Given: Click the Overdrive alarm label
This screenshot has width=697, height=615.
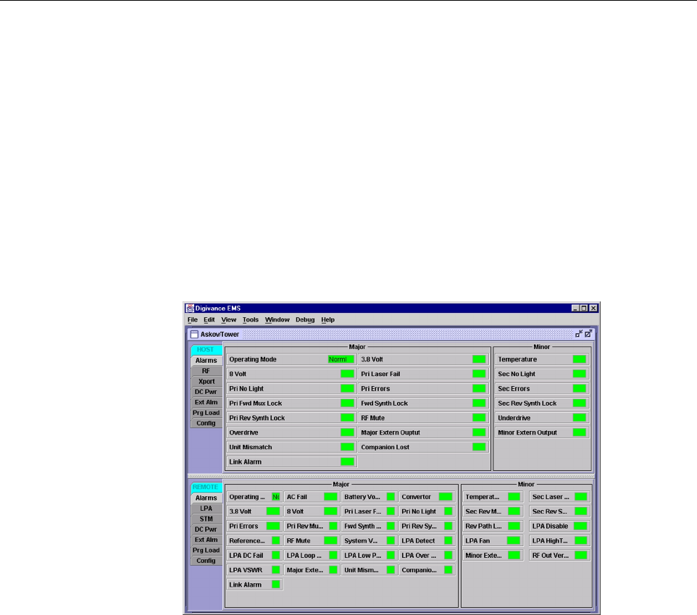Looking at the screenshot, I should 243,432.
